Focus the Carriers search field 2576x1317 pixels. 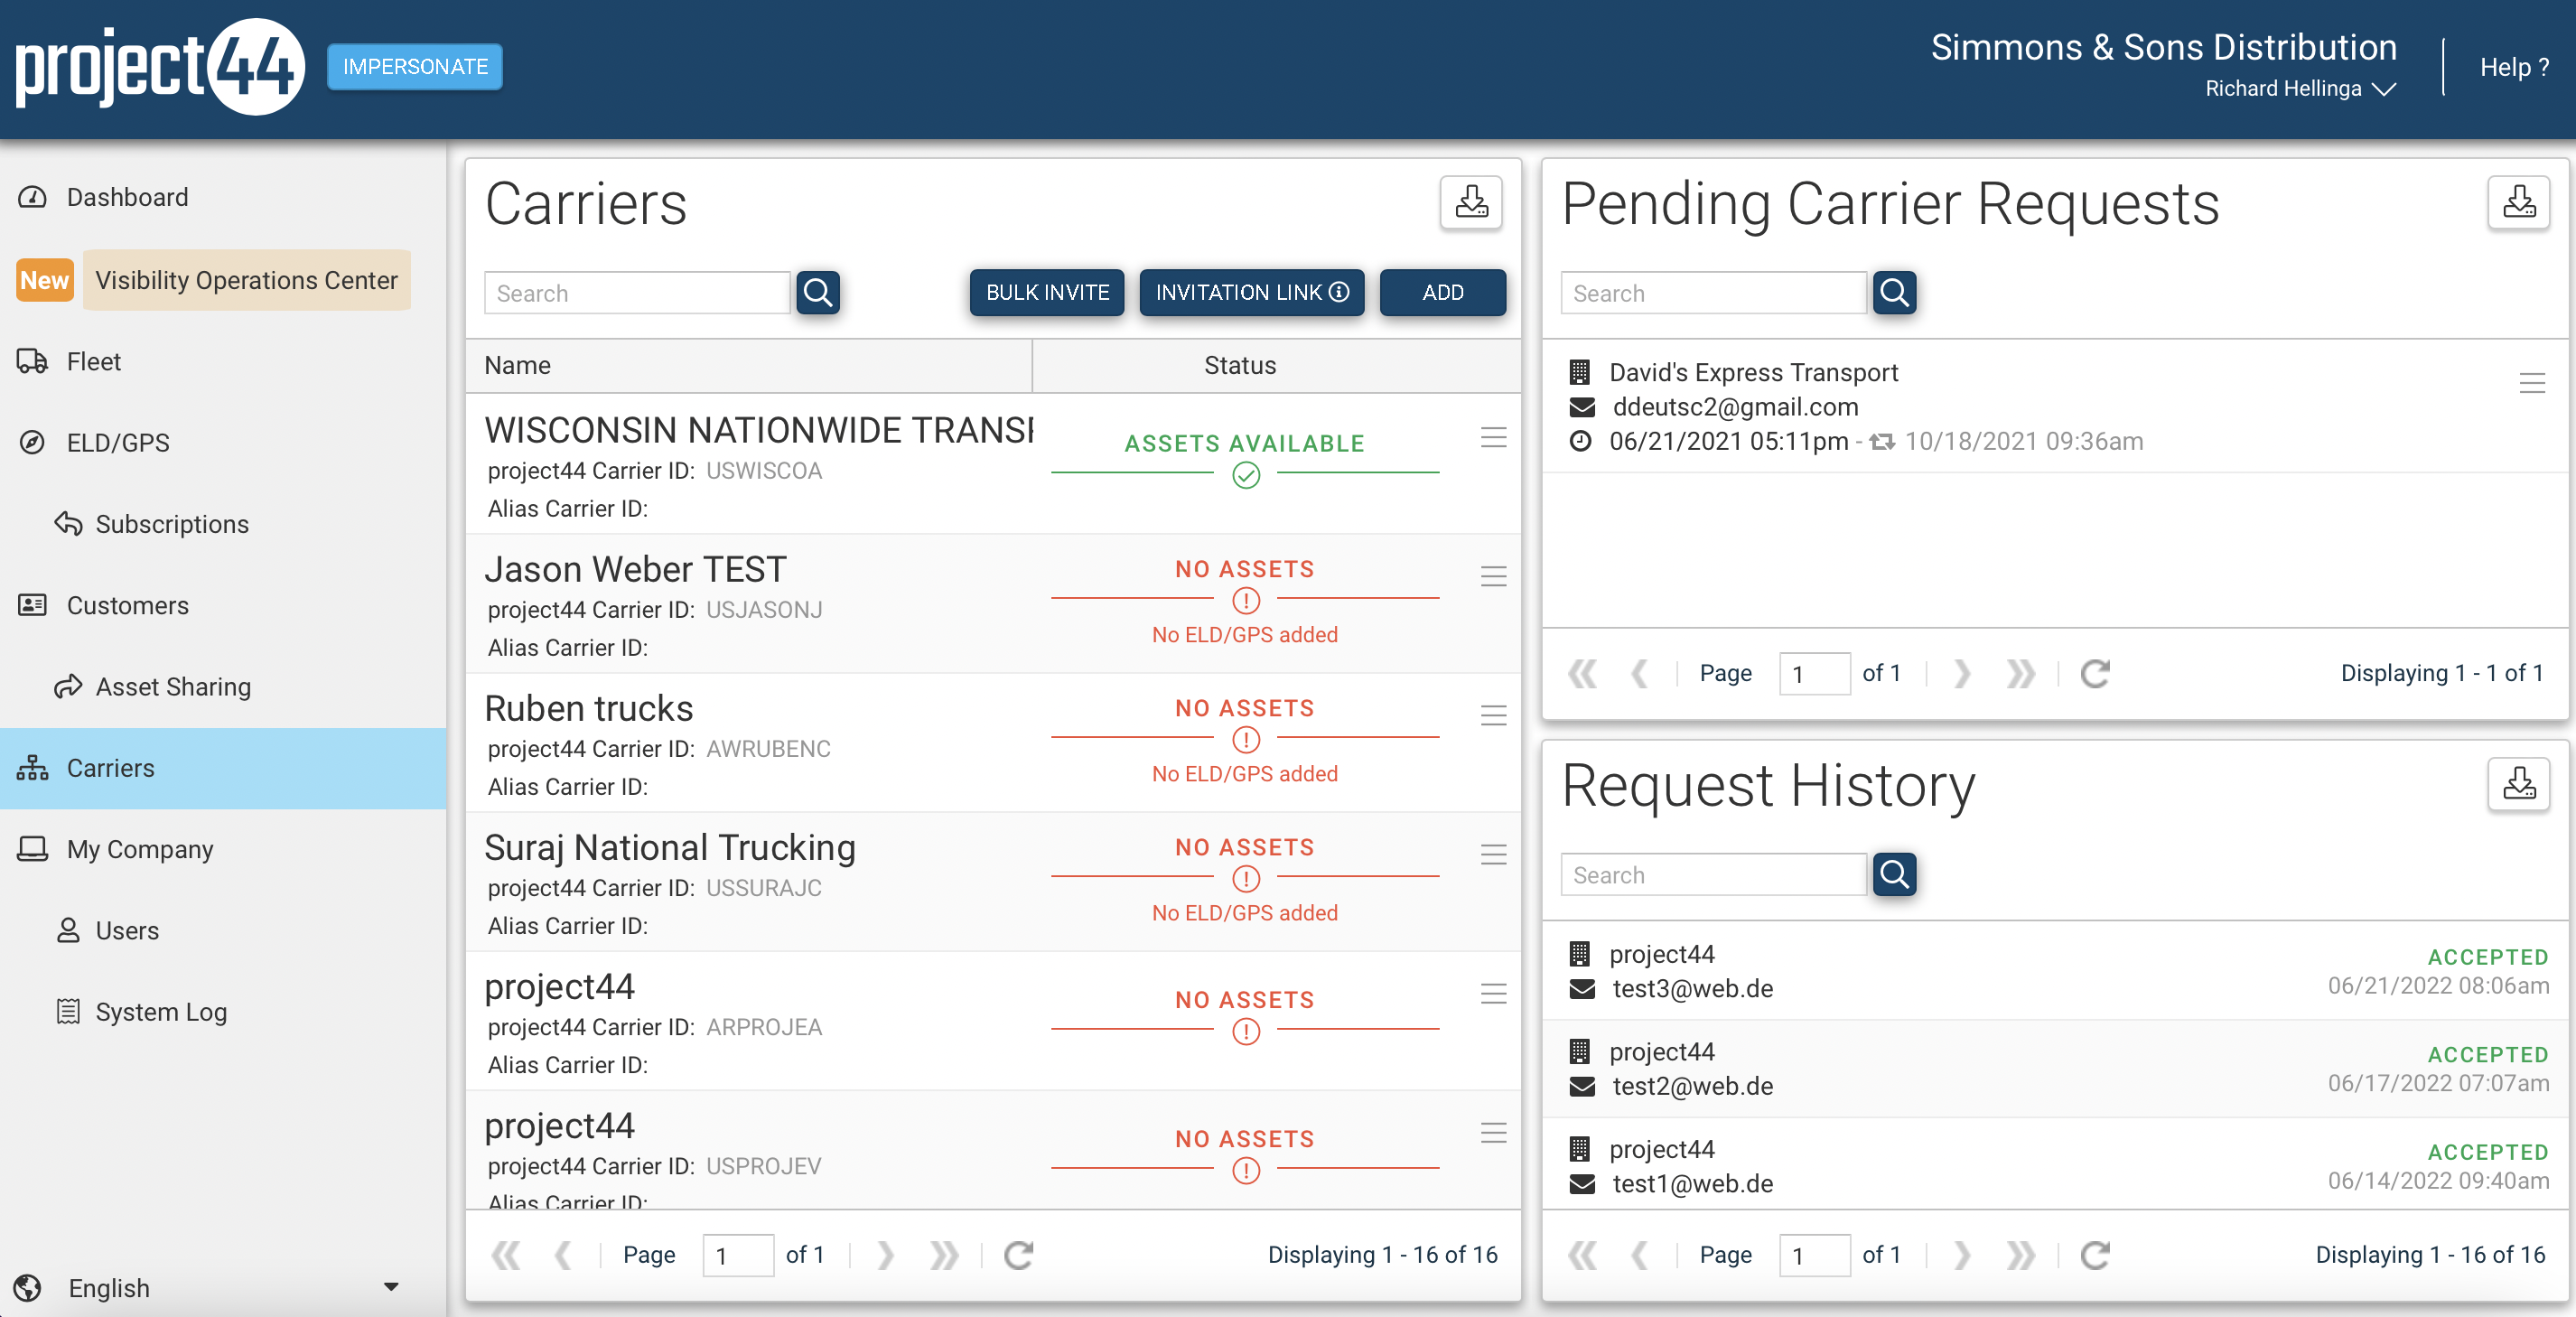pyautogui.click(x=637, y=293)
